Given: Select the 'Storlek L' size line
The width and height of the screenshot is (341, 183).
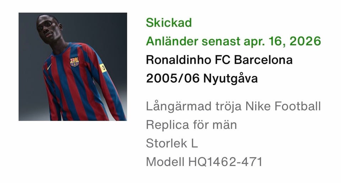Looking at the screenshot, I should pos(172,143).
